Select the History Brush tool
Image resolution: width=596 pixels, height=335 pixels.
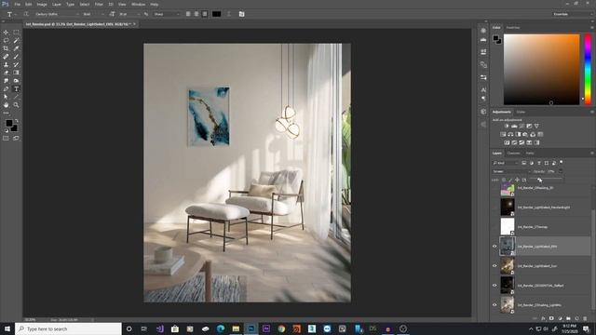click(16, 64)
